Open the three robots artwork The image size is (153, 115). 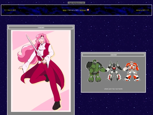pos(113,71)
